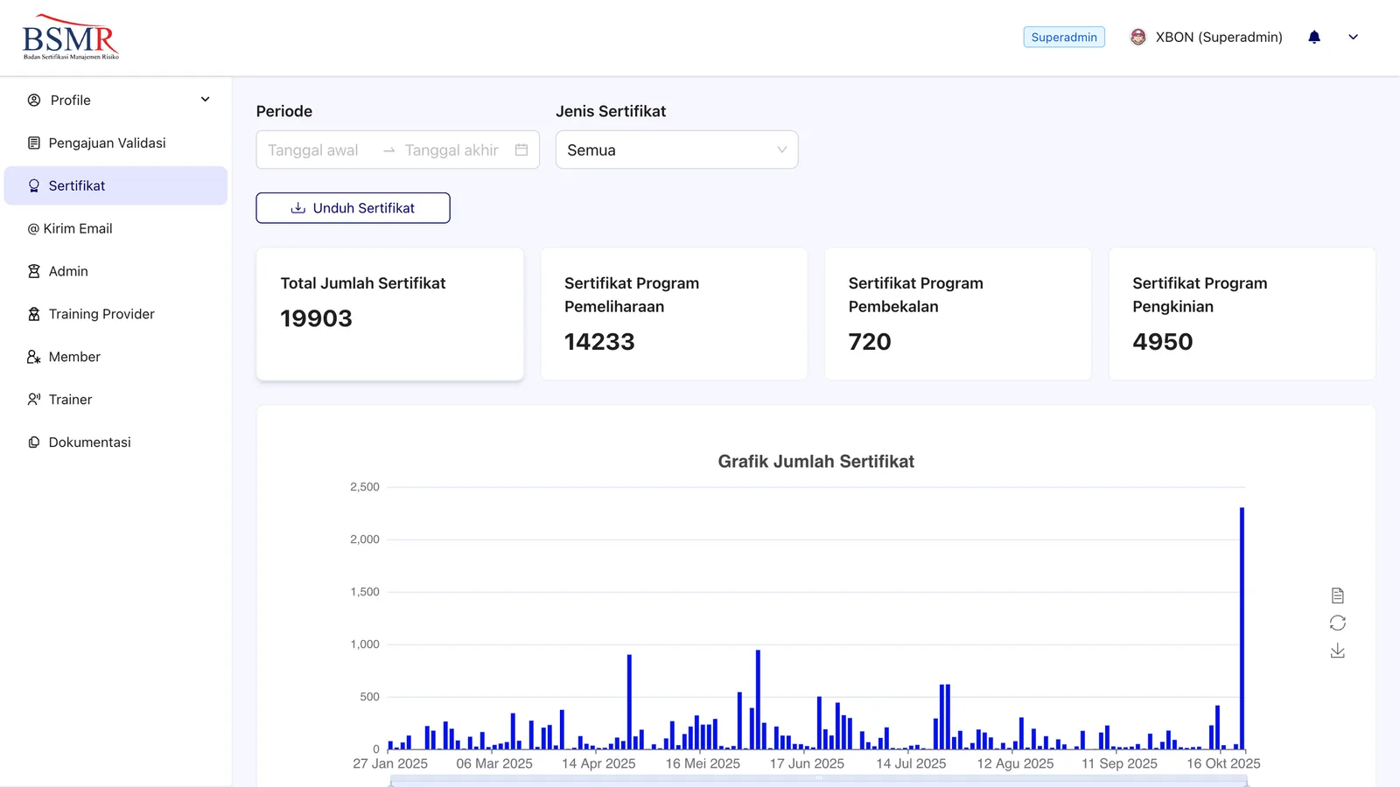Viewport: 1400px width, 787px height.
Task: Click the chart restore/refresh icon
Action: (1337, 623)
